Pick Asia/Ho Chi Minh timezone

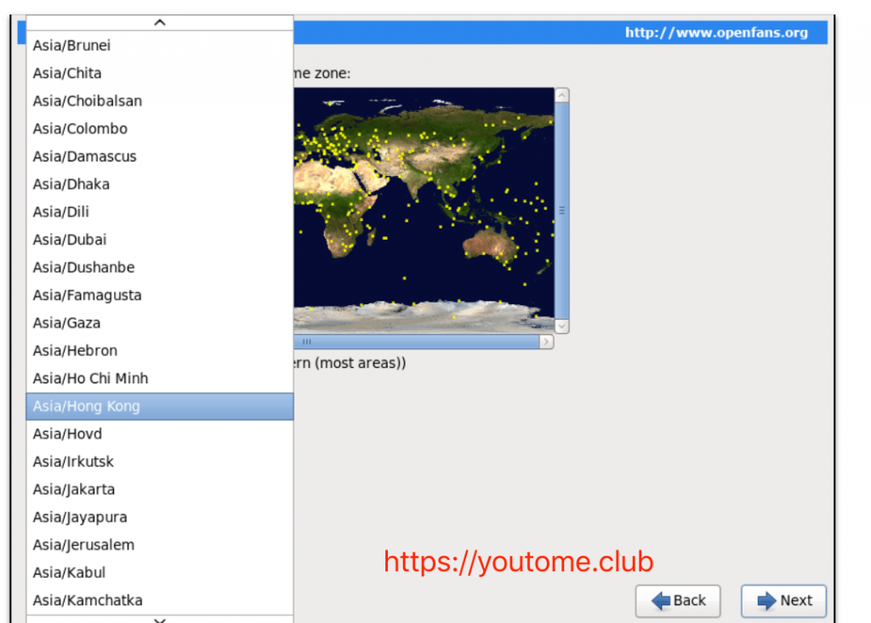coord(159,379)
